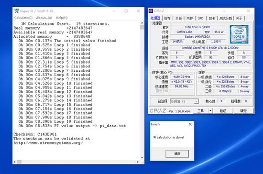This screenshot has width=263, height=174.
Task: Click the 'PI value output -> pi_data.txt' line
Action: 72,126
